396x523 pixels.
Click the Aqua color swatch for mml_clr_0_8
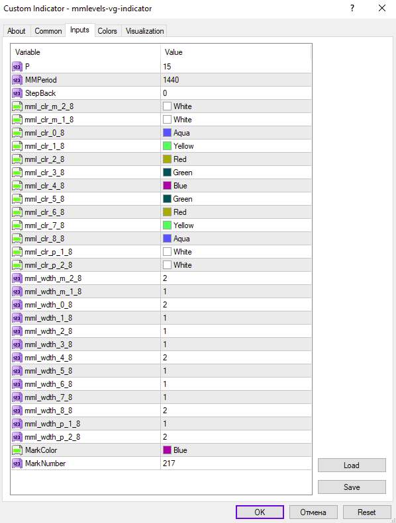167,133
